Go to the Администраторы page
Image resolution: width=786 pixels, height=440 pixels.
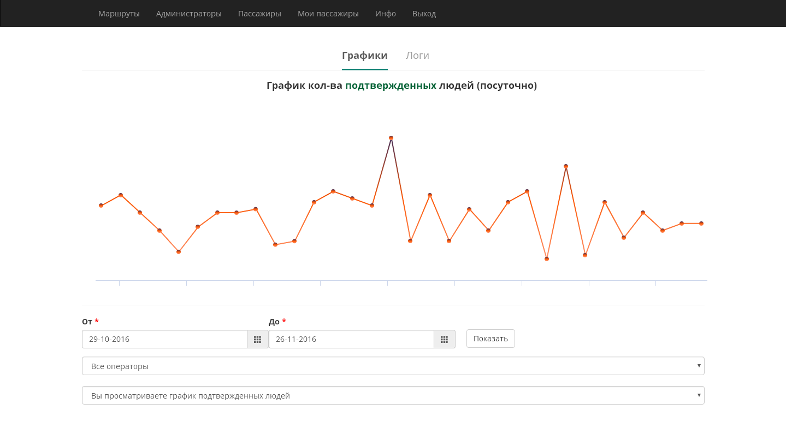coord(189,14)
